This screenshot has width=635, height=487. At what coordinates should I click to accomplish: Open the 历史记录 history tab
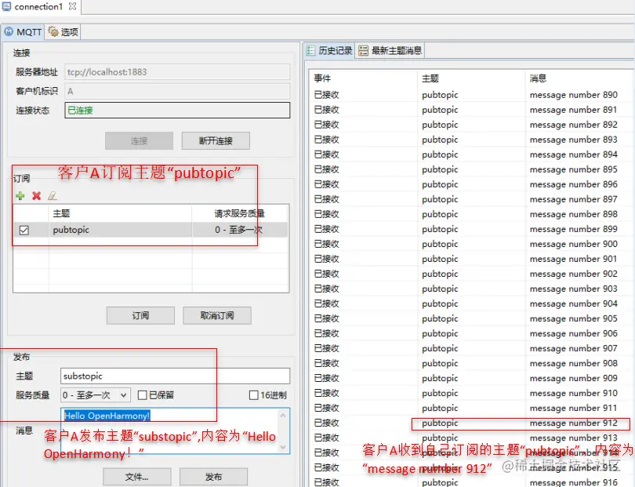point(329,51)
